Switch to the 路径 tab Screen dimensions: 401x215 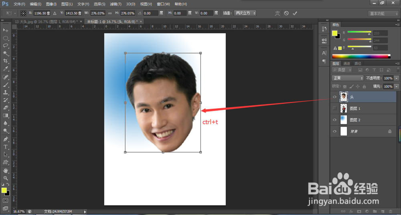tap(357, 63)
